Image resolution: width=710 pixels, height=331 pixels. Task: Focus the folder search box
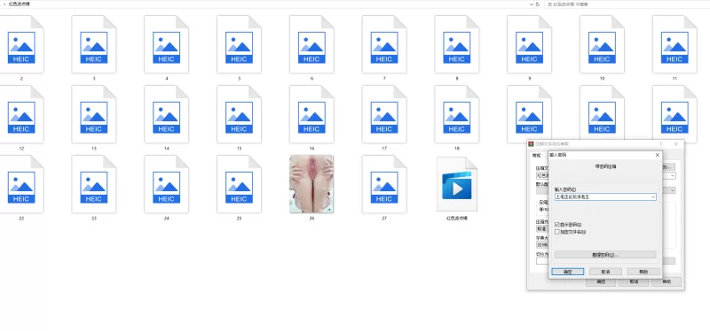click(x=627, y=4)
